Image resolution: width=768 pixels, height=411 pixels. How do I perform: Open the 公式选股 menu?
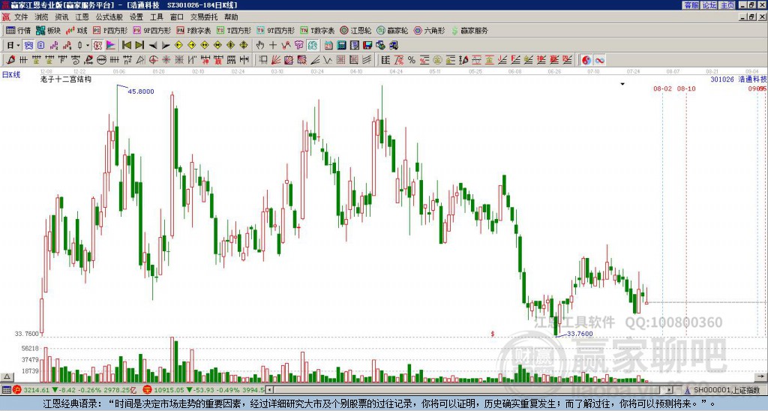click(109, 17)
